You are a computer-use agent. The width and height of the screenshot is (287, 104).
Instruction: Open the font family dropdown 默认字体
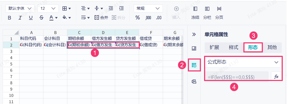[x=20, y=8]
